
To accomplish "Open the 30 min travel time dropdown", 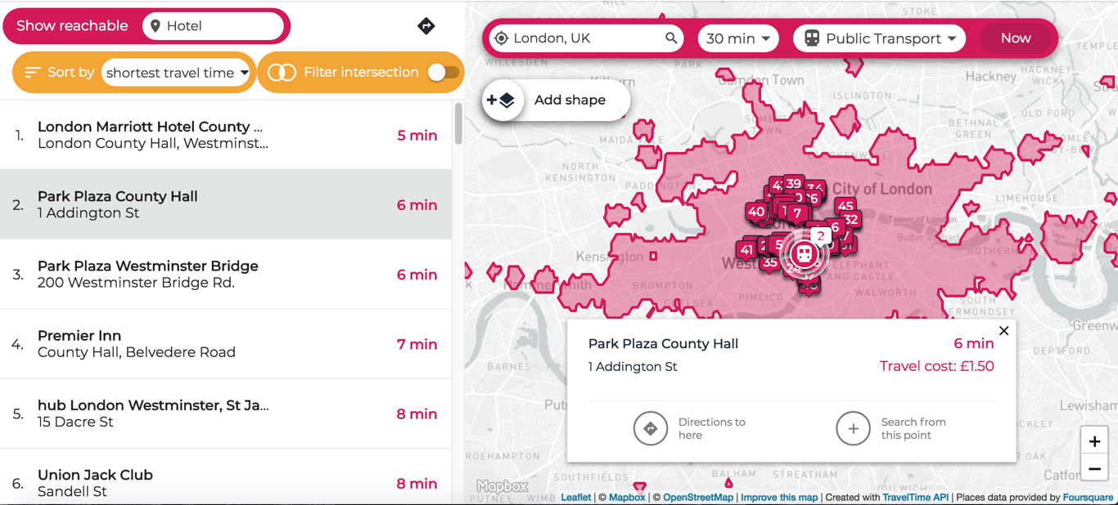I will point(738,38).
